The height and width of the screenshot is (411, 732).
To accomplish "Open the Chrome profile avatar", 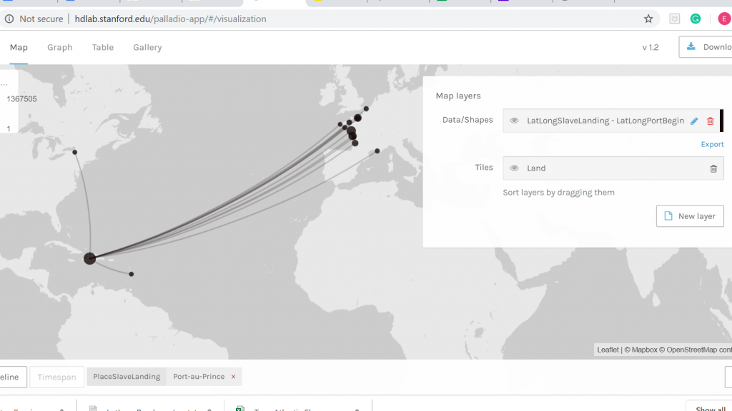I will pos(723,19).
